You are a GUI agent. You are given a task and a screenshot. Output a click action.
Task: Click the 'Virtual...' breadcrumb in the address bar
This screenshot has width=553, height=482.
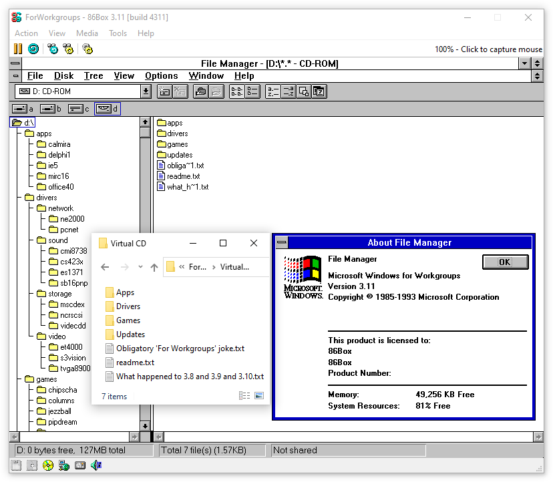coord(234,267)
